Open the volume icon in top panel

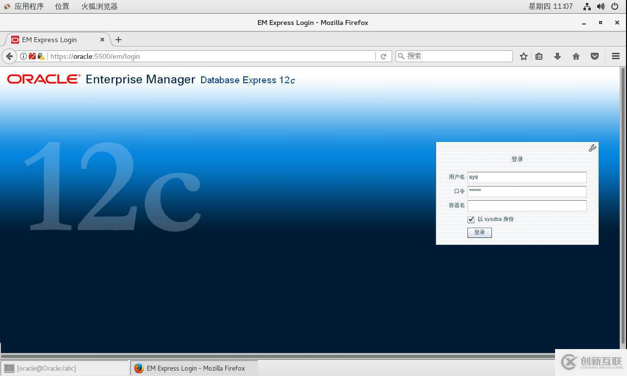tap(601, 6)
